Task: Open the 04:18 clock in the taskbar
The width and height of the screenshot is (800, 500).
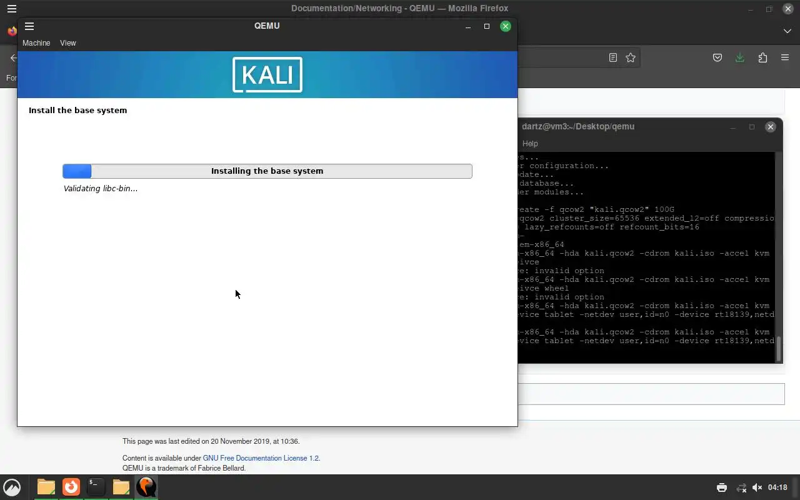Action: [x=777, y=487]
